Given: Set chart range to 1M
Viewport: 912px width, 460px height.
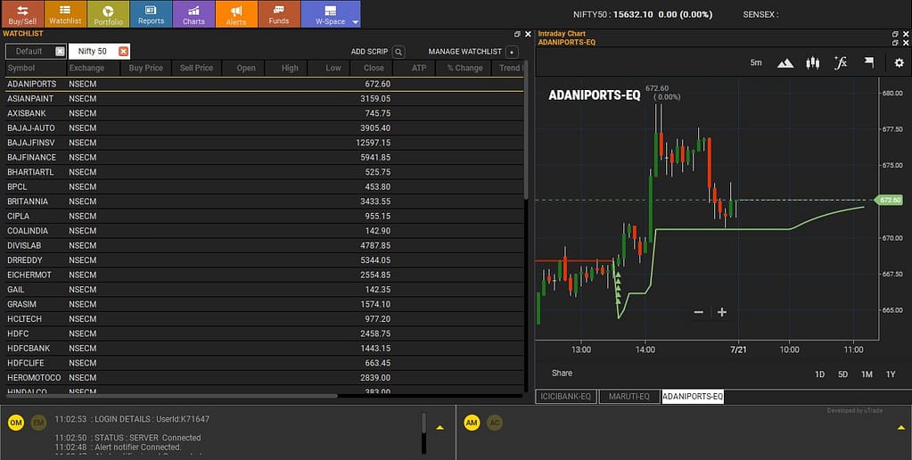Looking at the screenshot, I should point(867,374).
